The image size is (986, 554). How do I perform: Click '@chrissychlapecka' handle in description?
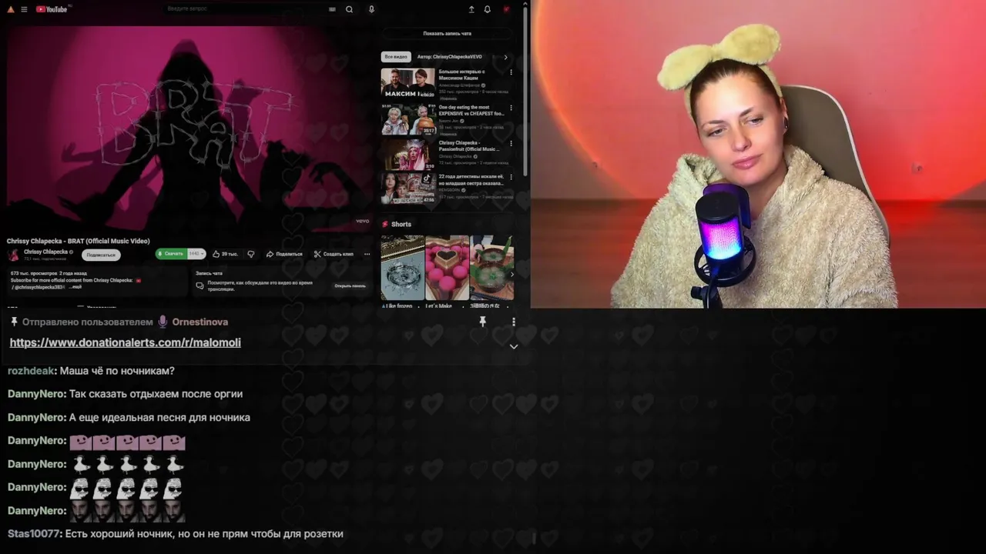[x=38, y=287]
